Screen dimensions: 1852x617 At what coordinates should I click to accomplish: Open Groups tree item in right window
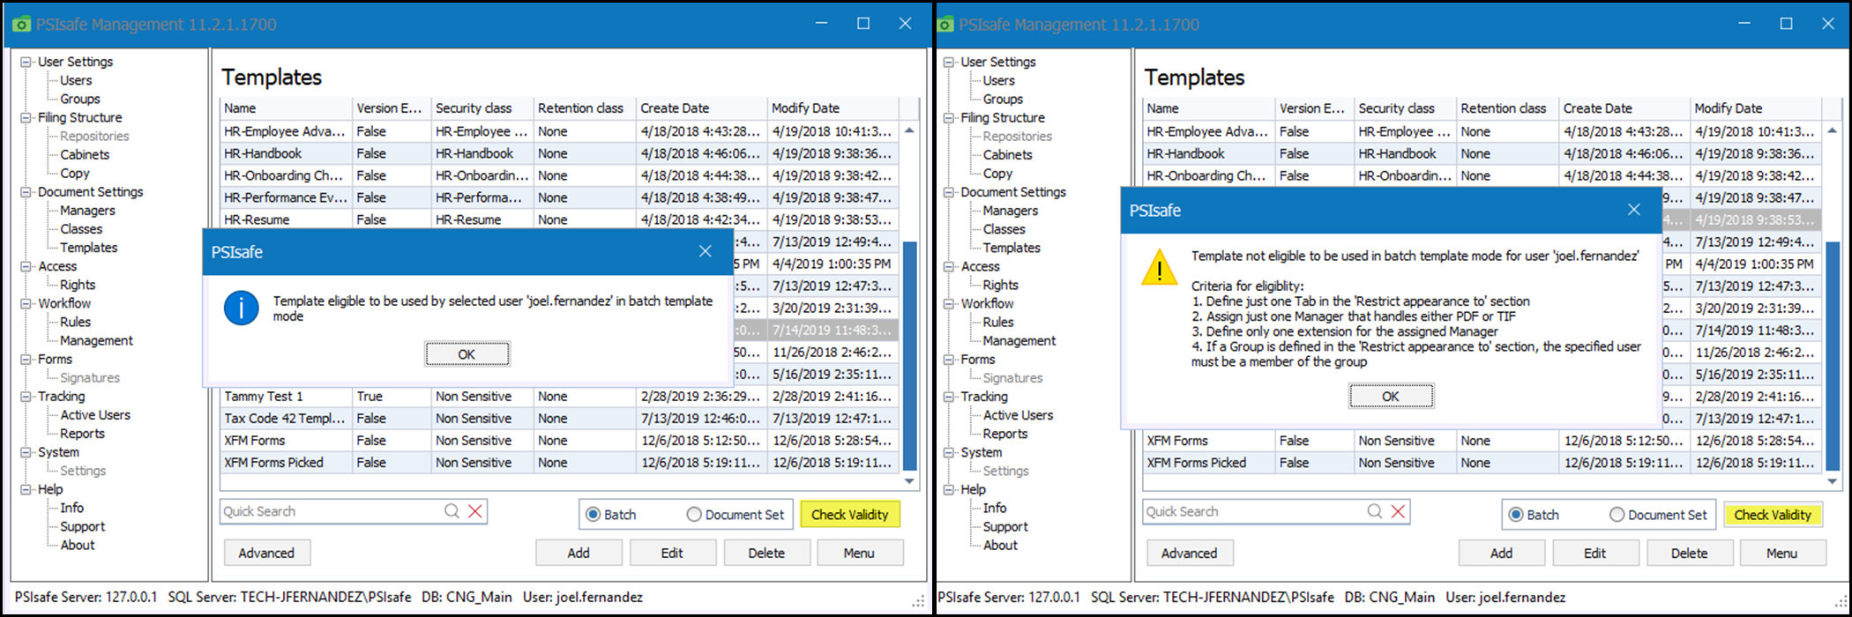tap(1003, 99)
